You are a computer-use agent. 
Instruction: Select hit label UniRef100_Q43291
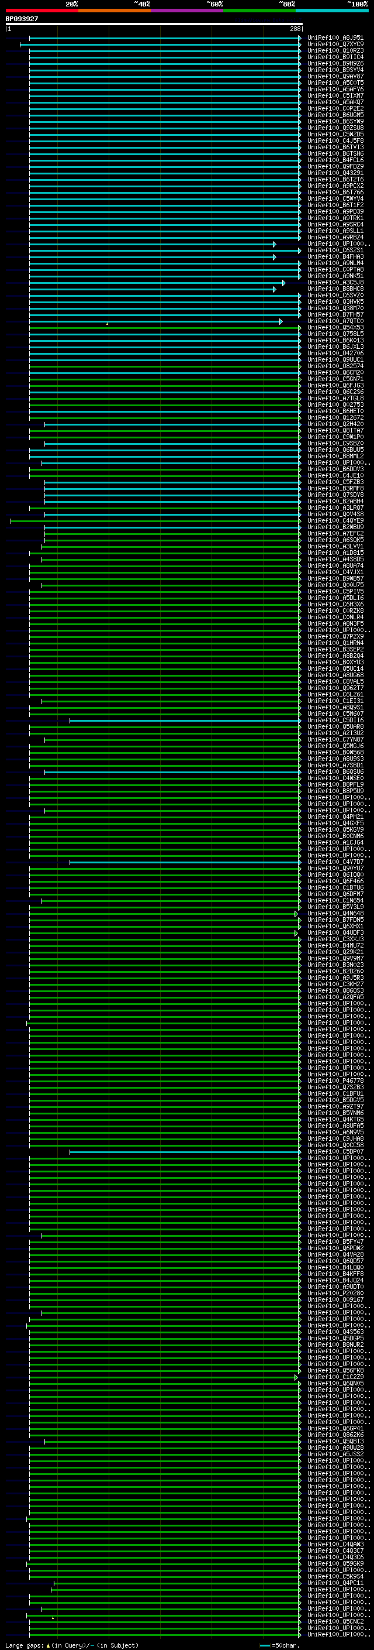335,173
